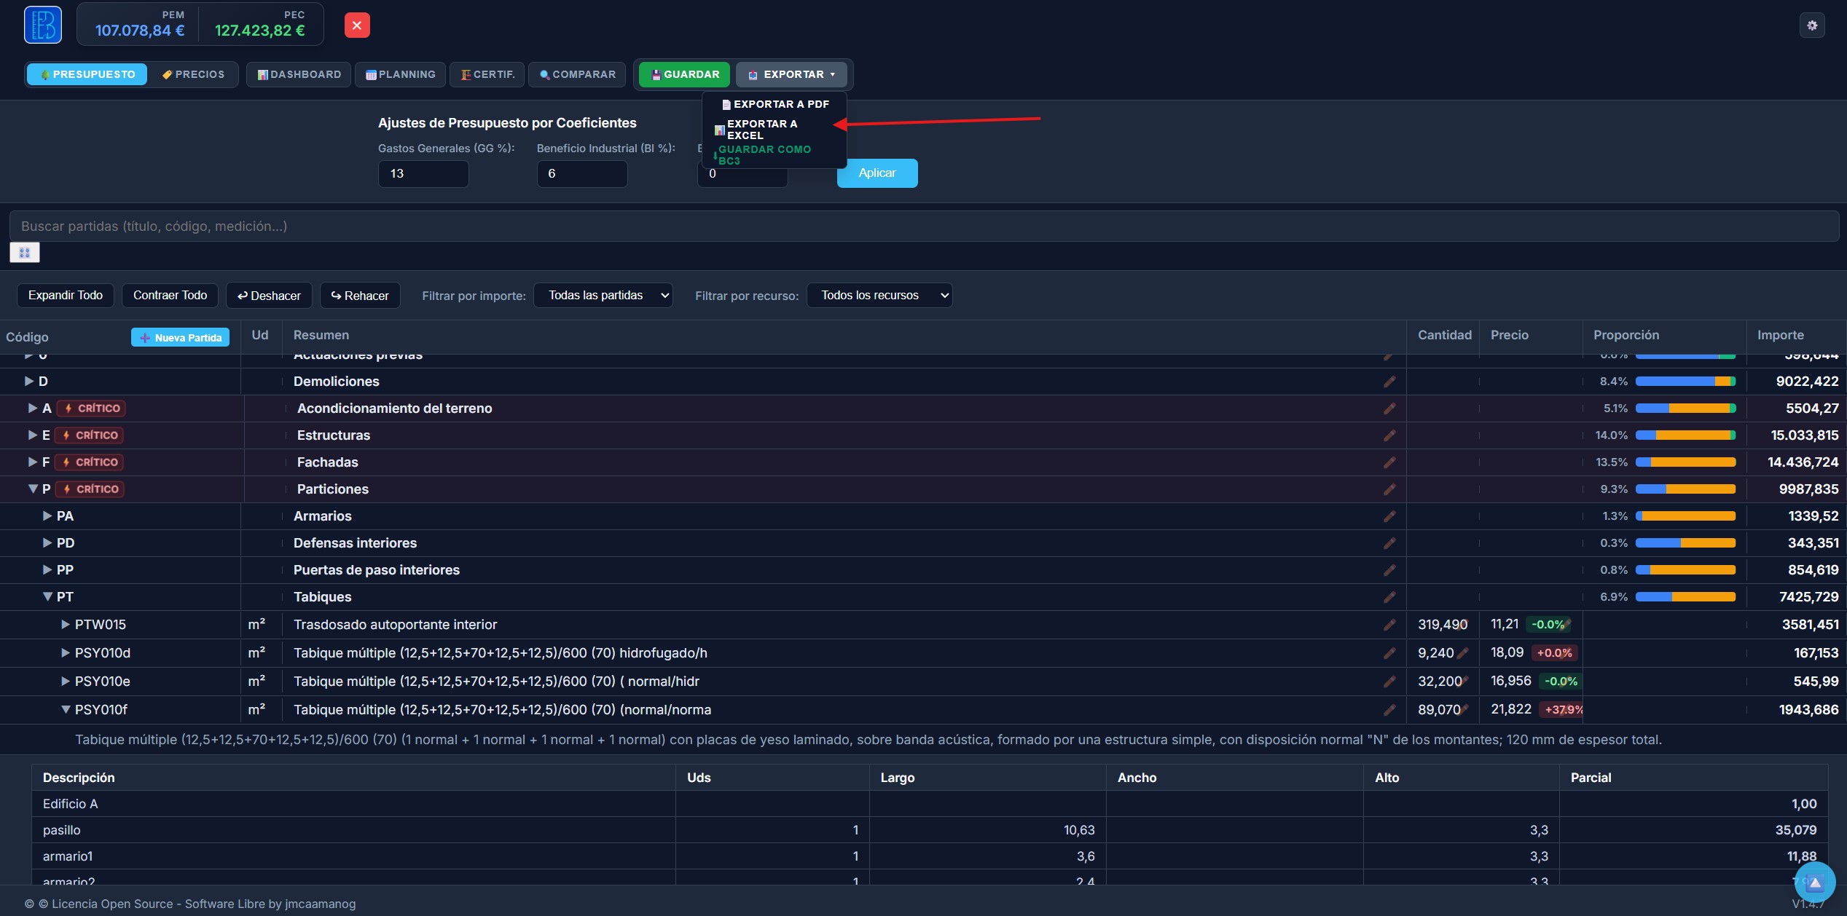Image resolution: width=1847 pixels, height=916 pixels.
Task: Switch to the Dashboard tab
Action: coord(299,74)
